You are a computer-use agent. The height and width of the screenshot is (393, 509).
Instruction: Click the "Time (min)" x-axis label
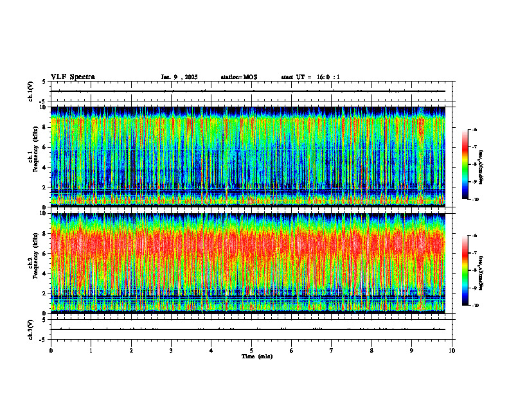[x=257, y=356]
